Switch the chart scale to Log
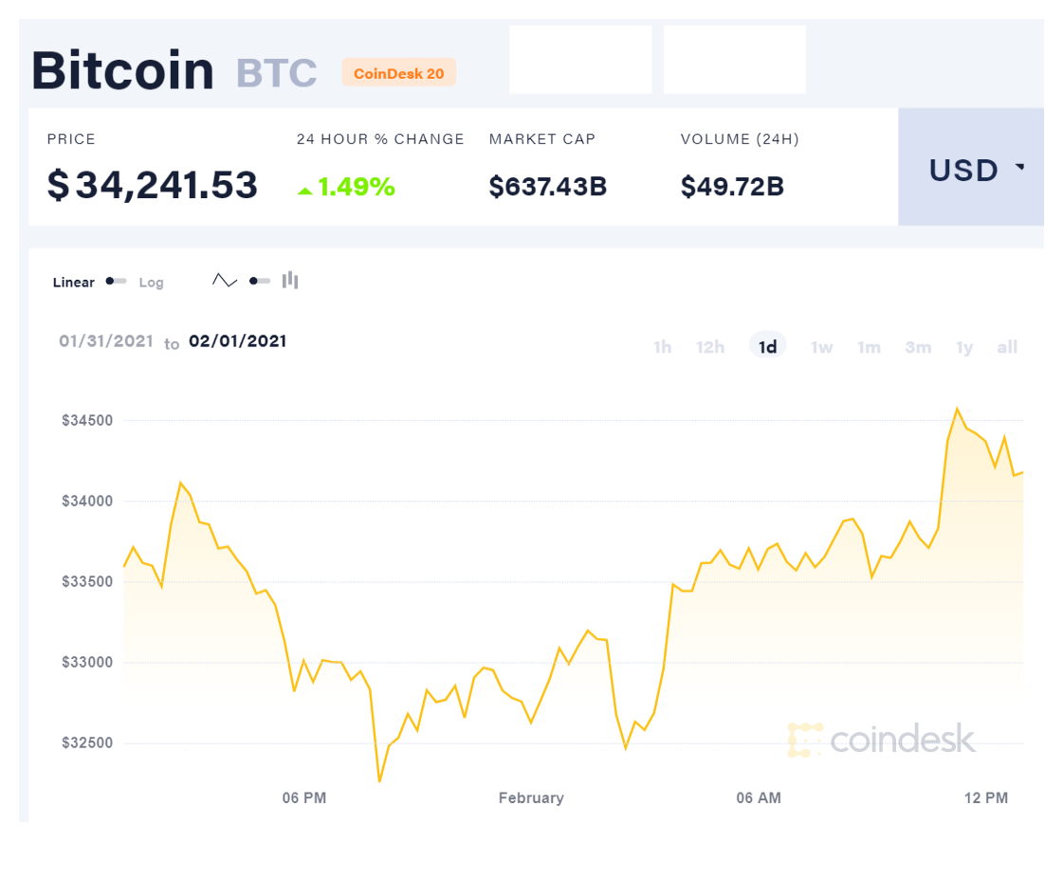 151,283
